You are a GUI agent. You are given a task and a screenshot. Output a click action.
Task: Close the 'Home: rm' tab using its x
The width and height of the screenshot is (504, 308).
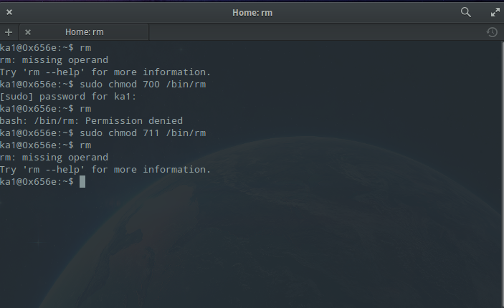click(x=27, y=32)
